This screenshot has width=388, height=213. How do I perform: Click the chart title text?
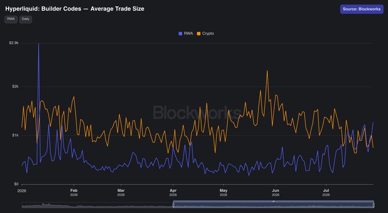tap(75, 9)
